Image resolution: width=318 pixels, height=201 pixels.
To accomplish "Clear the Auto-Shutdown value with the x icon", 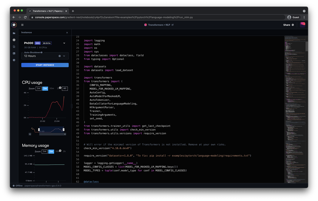I will (60, 56).
